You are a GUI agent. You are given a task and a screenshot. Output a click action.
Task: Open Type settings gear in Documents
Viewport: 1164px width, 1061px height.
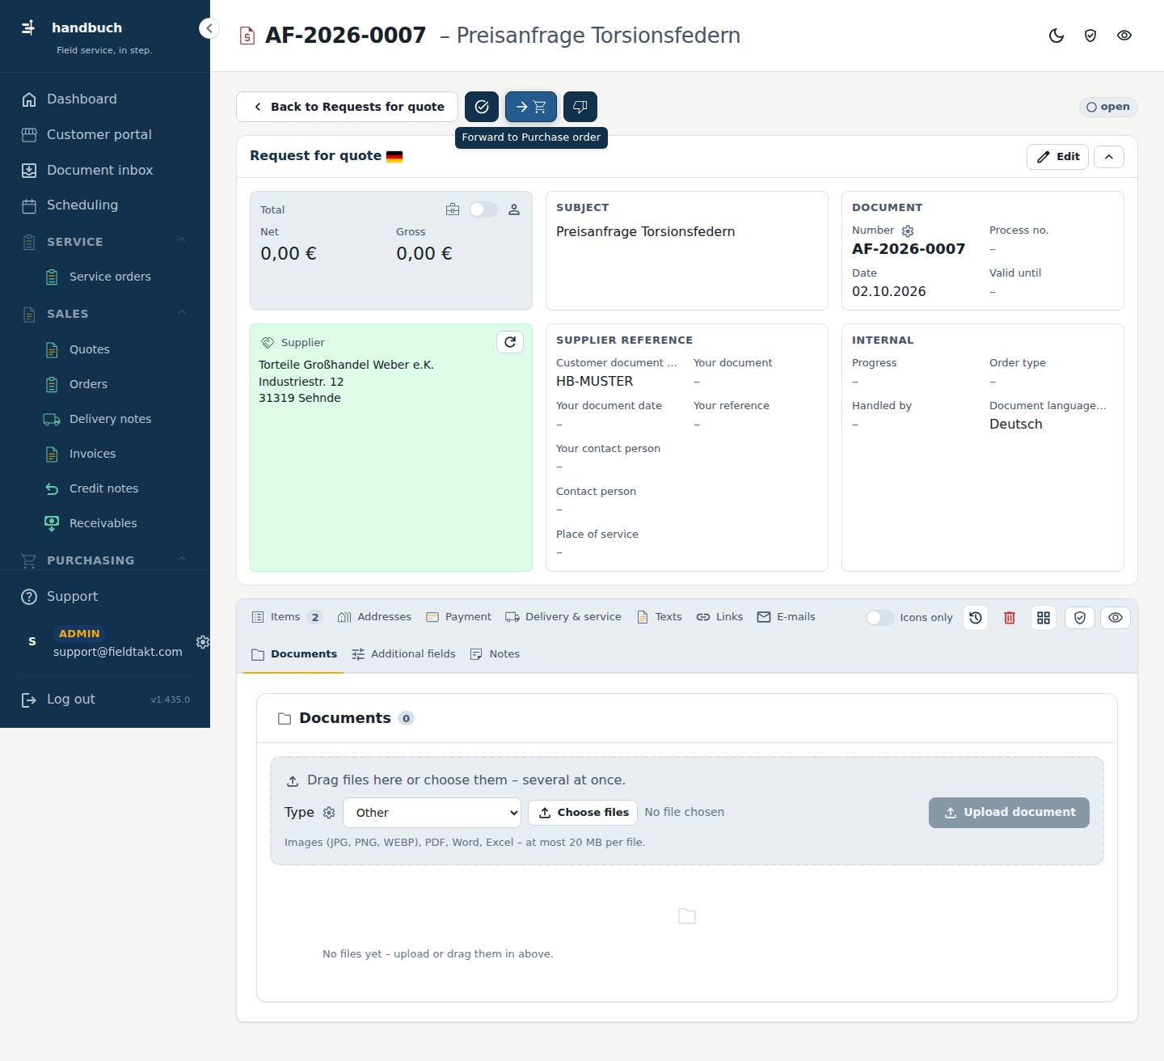329,813
